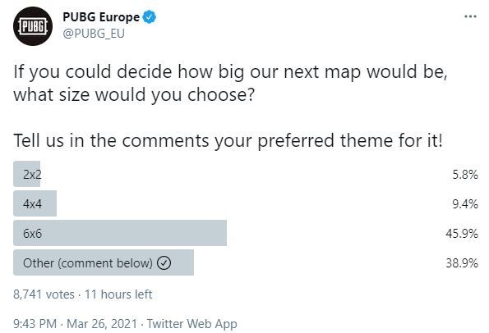The width and height of the screenshot is (489, 333).
Task: Click the blue verified badge
Action: click(x=150, y=16)
